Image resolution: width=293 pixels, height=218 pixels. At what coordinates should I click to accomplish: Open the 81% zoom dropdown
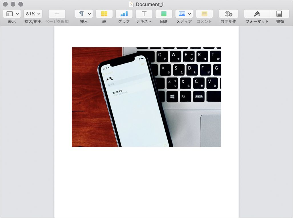point(33,14)
